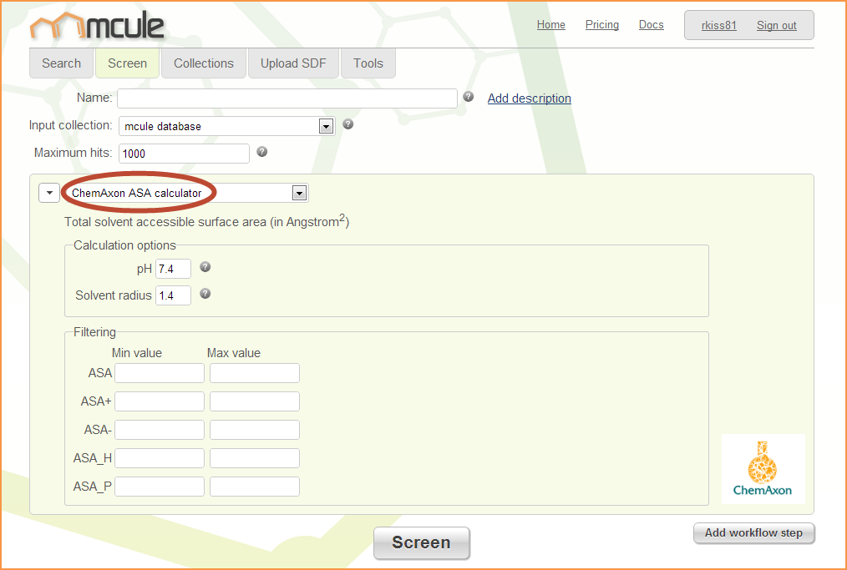
Task: Switch to the Search tab
Action: [x=61, y=63]
